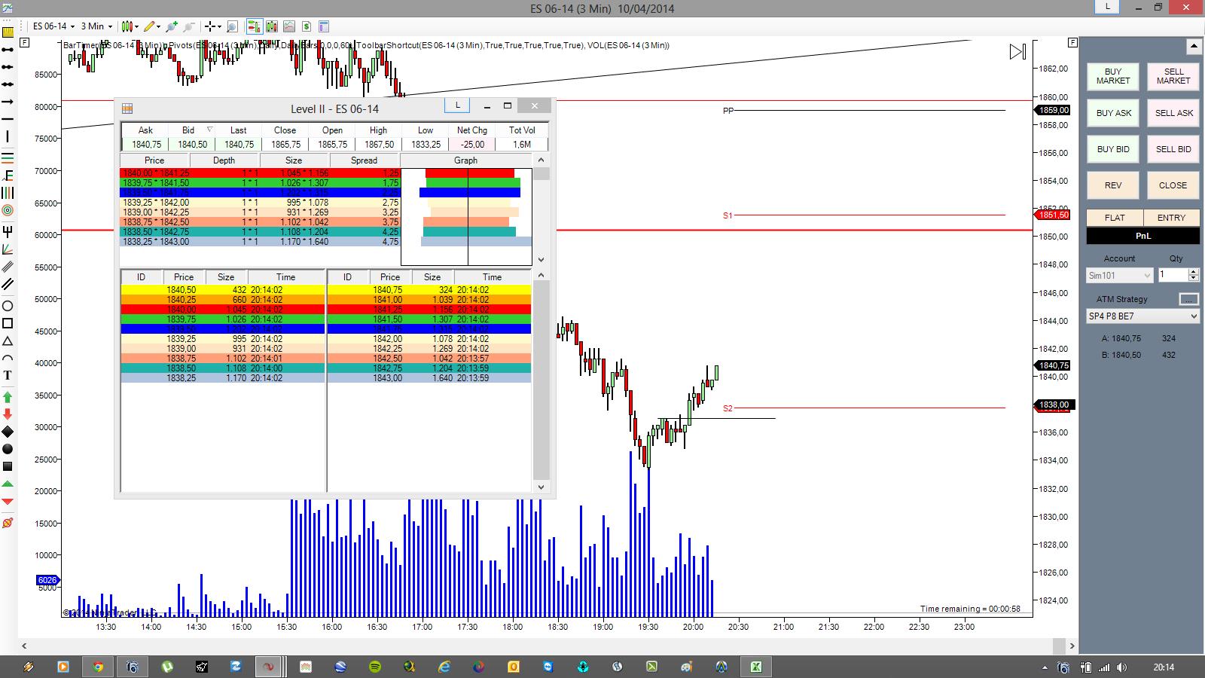Click the Time header in the bid table

(x=285, y=277)
